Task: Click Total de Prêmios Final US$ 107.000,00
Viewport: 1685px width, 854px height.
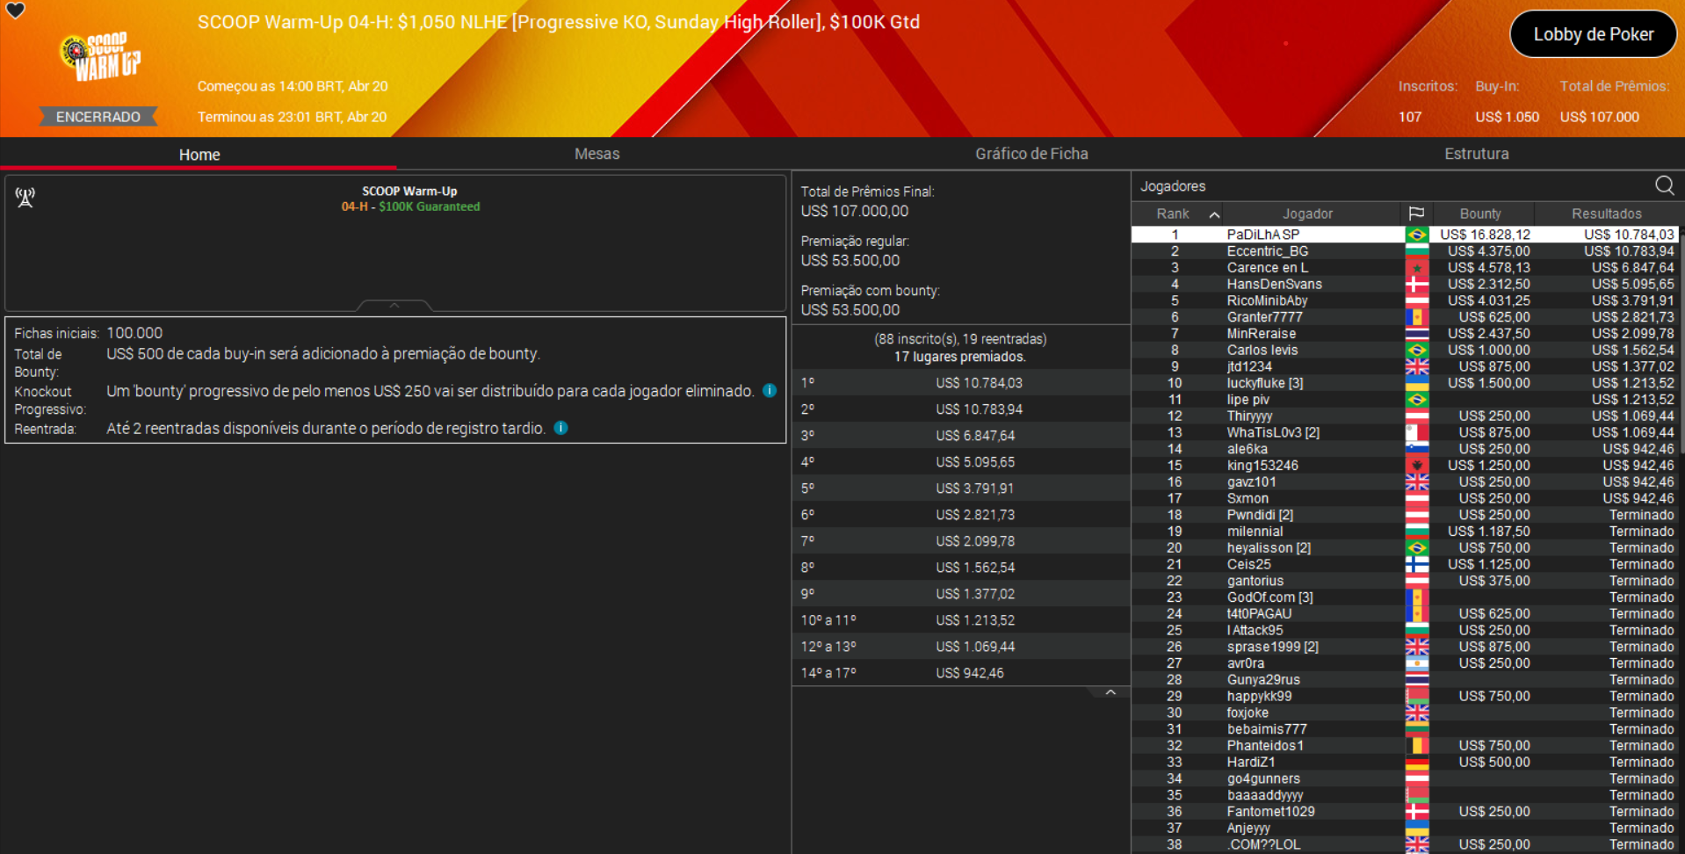Action: [854, 211]
